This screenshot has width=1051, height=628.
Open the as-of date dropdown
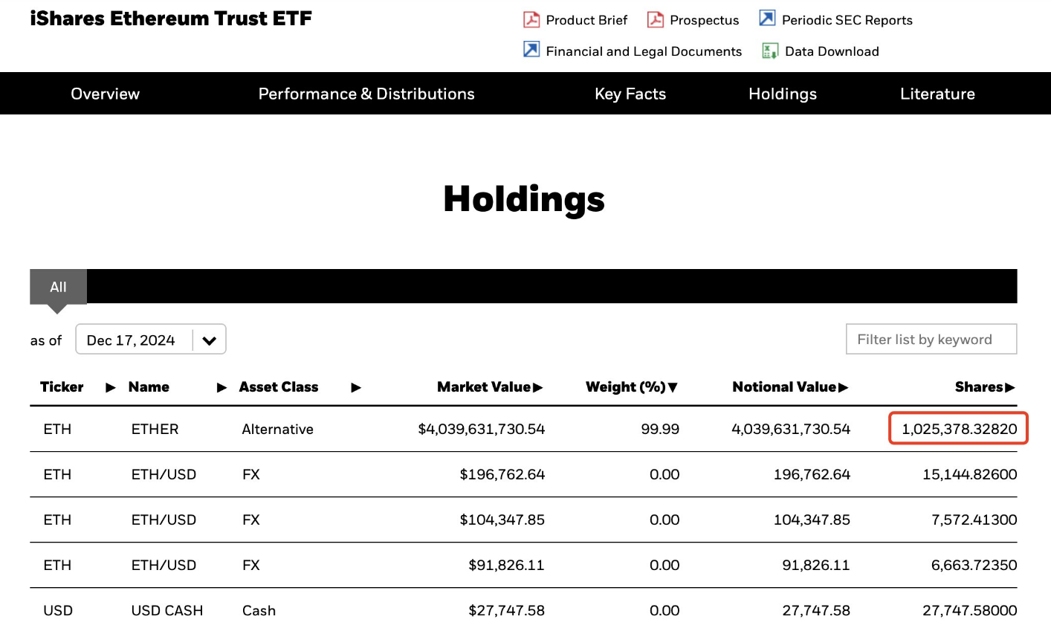coord(209,340)
